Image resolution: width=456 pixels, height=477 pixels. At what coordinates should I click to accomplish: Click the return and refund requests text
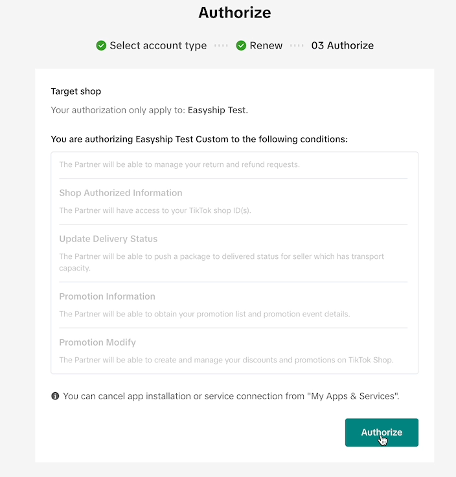pos(179,164)
